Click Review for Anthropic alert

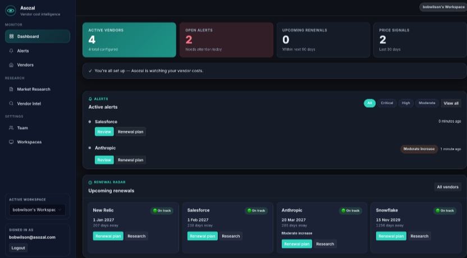click(x=104, y=160)
